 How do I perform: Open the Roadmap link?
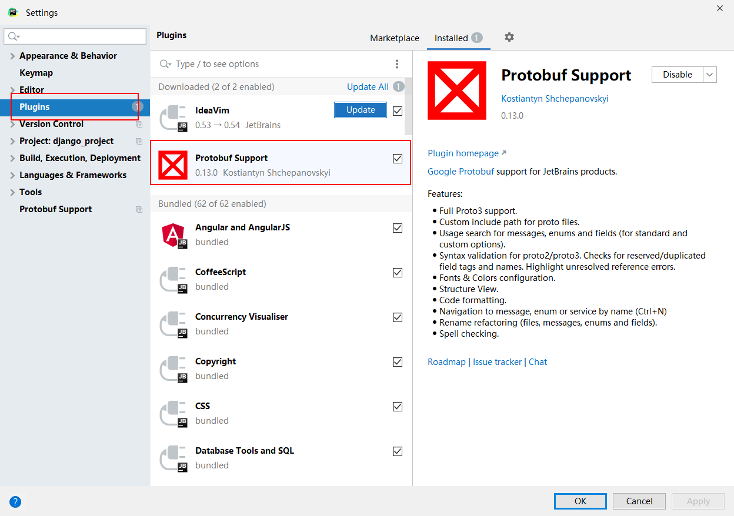click(446, 362)
